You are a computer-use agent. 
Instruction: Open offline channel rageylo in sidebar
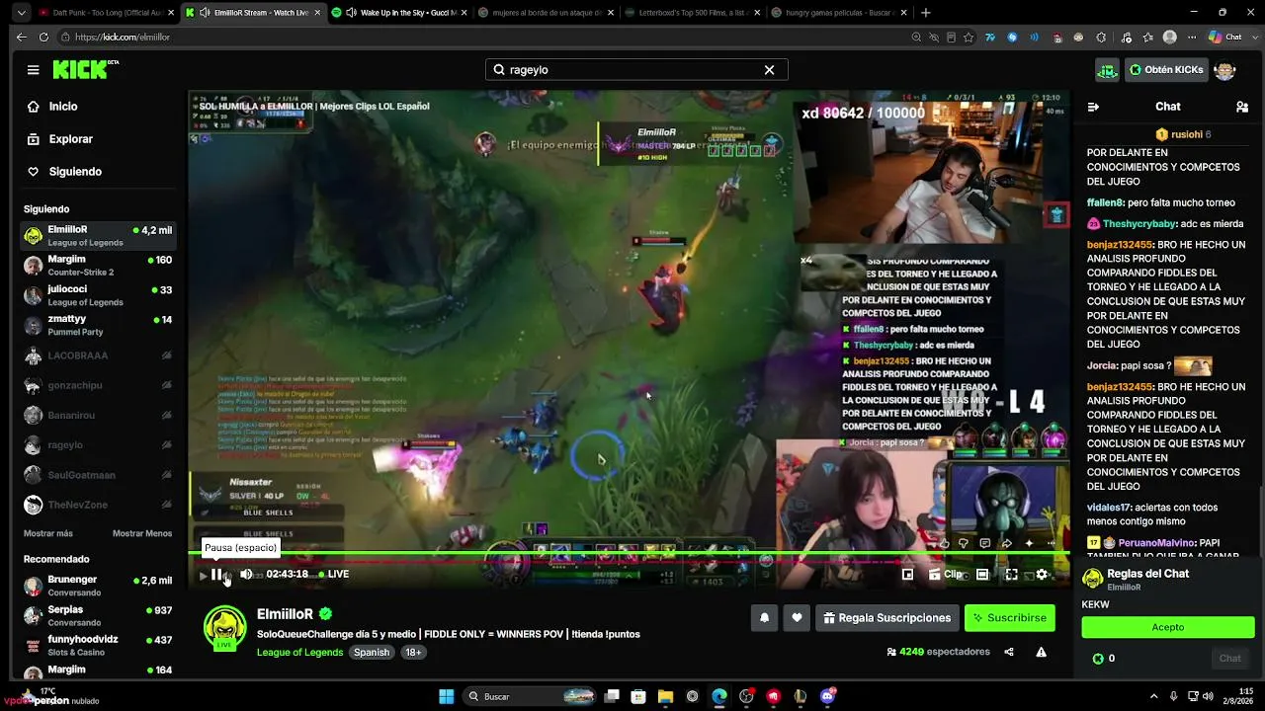point(98,445)
